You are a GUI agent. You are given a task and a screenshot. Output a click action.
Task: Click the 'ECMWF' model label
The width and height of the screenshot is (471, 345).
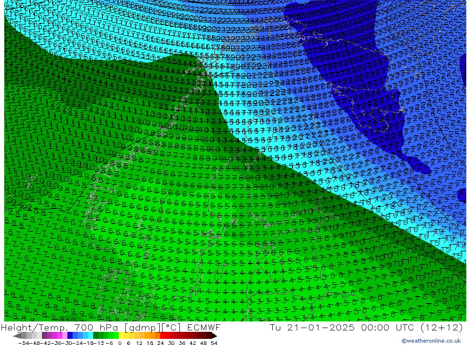pos(203,327)
